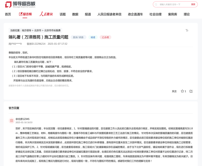Open the 案例库 navigation item

coord(173,14)
